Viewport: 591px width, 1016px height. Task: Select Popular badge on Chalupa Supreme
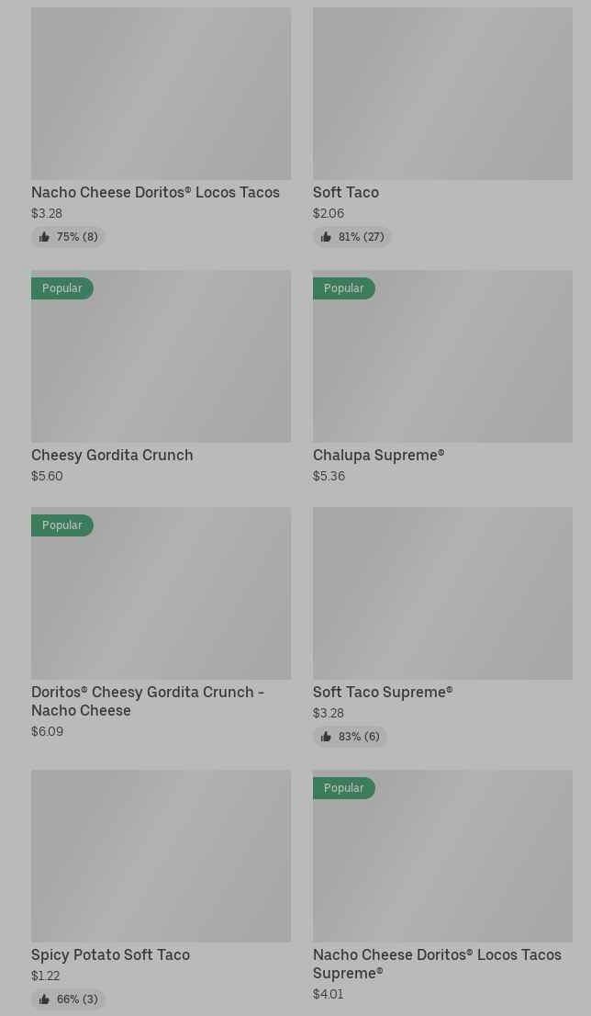click(x=344, y=288)
